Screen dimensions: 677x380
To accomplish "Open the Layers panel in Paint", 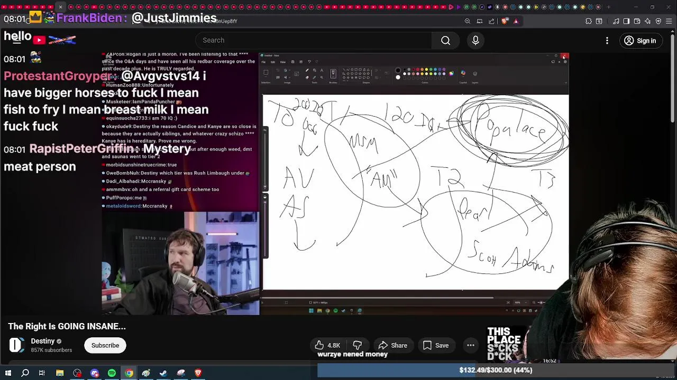I will pyautogui.click(x=475, y=74).
